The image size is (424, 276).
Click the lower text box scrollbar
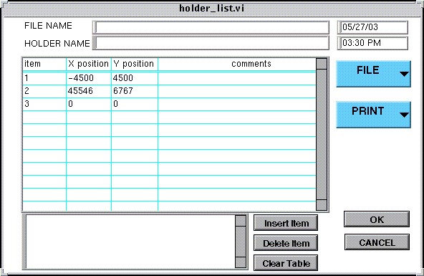point(241,242)
